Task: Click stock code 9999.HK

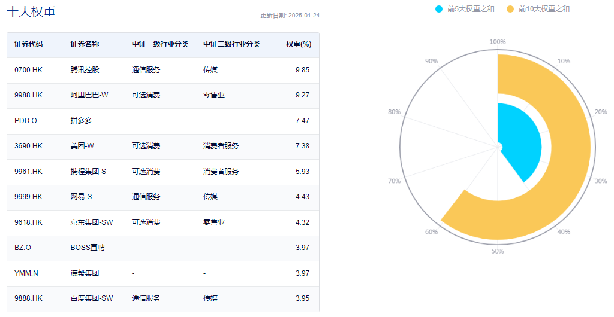Action: pyautogui.click(x=29, y=197)
